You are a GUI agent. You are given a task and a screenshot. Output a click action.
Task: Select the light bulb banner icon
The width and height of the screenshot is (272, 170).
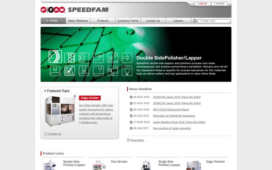[127, 71]
